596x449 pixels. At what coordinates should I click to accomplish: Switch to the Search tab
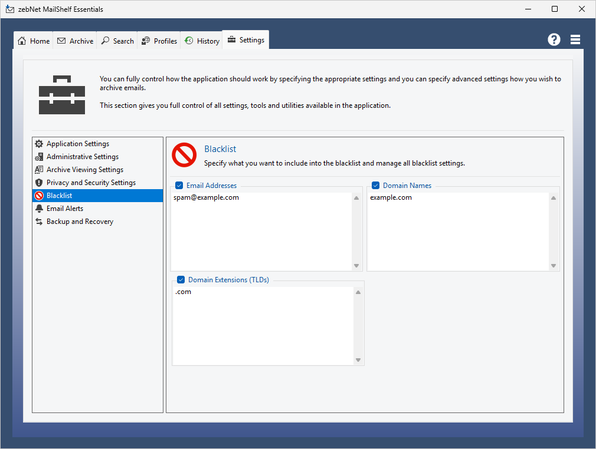[x=117, y=41]
